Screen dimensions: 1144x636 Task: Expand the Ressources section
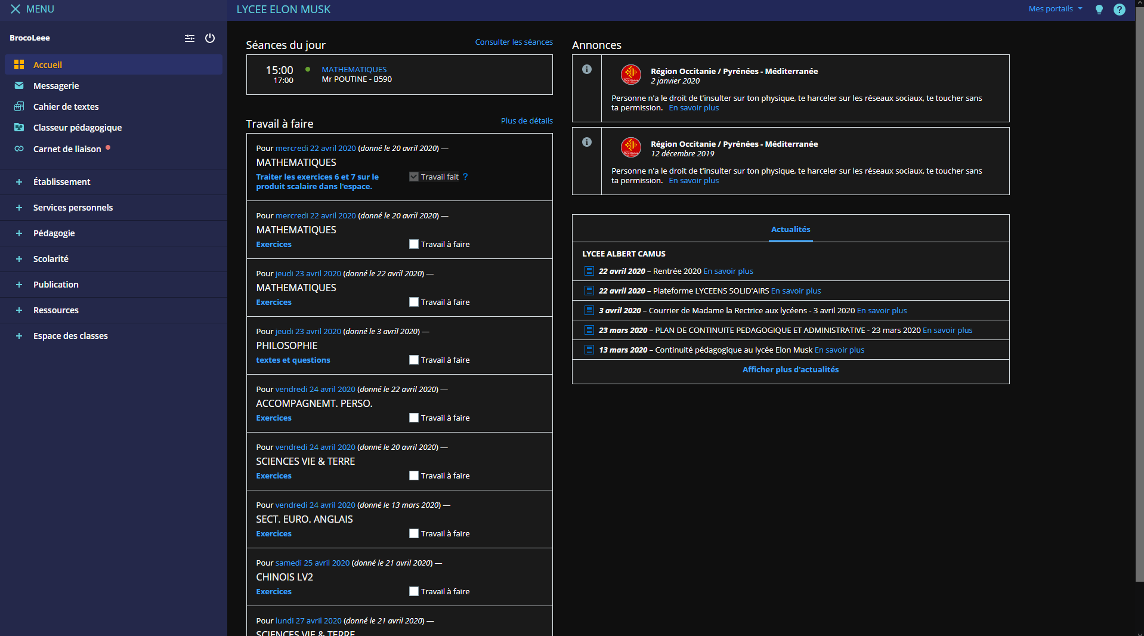pyautogui.click(x=113, y=310)
